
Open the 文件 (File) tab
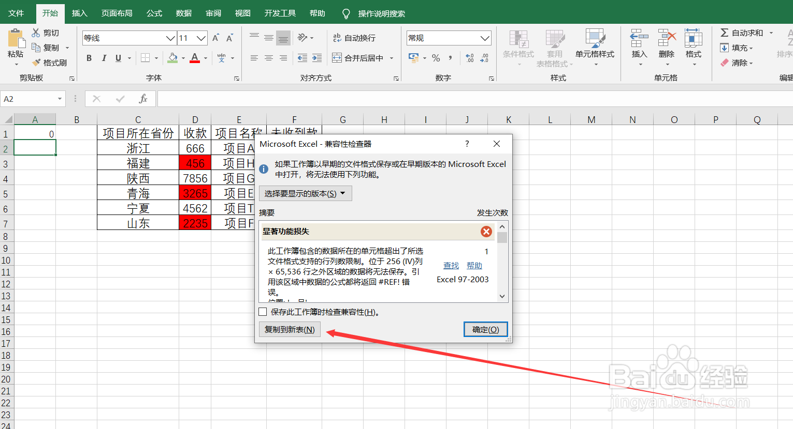pyautogui.click(x=16, y=13)
